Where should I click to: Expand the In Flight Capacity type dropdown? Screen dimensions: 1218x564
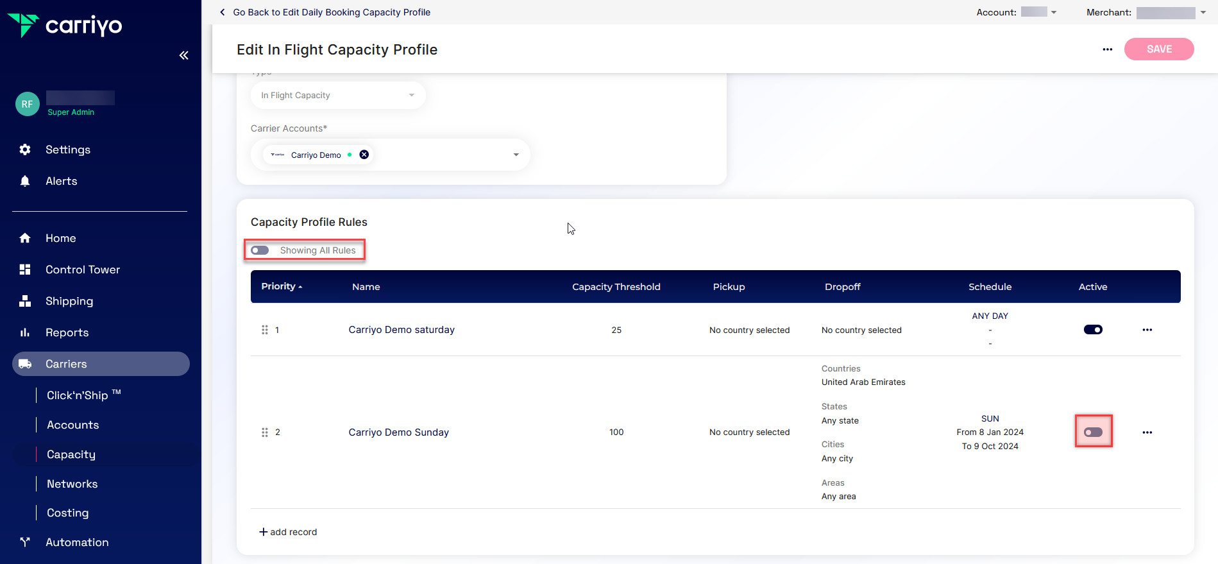tap(411, 96)
